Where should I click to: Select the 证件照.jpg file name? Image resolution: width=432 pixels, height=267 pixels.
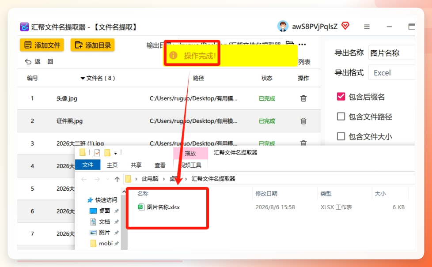coord(69,121)
